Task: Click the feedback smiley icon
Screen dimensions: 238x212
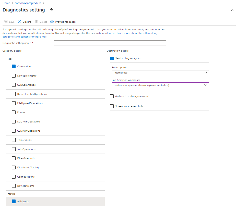Action: [52, 22]
